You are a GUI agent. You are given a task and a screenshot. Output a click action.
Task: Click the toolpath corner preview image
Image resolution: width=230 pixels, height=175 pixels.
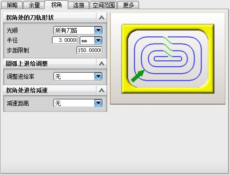tap(168, 58)
